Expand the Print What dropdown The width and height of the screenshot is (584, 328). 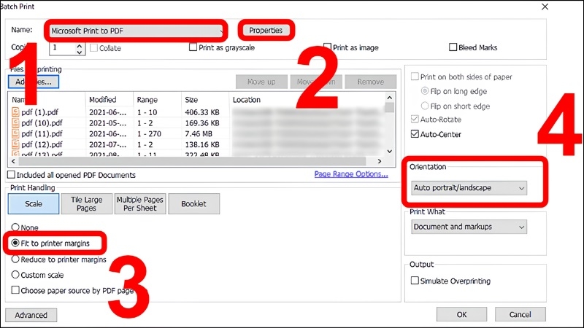pos(469,227)
